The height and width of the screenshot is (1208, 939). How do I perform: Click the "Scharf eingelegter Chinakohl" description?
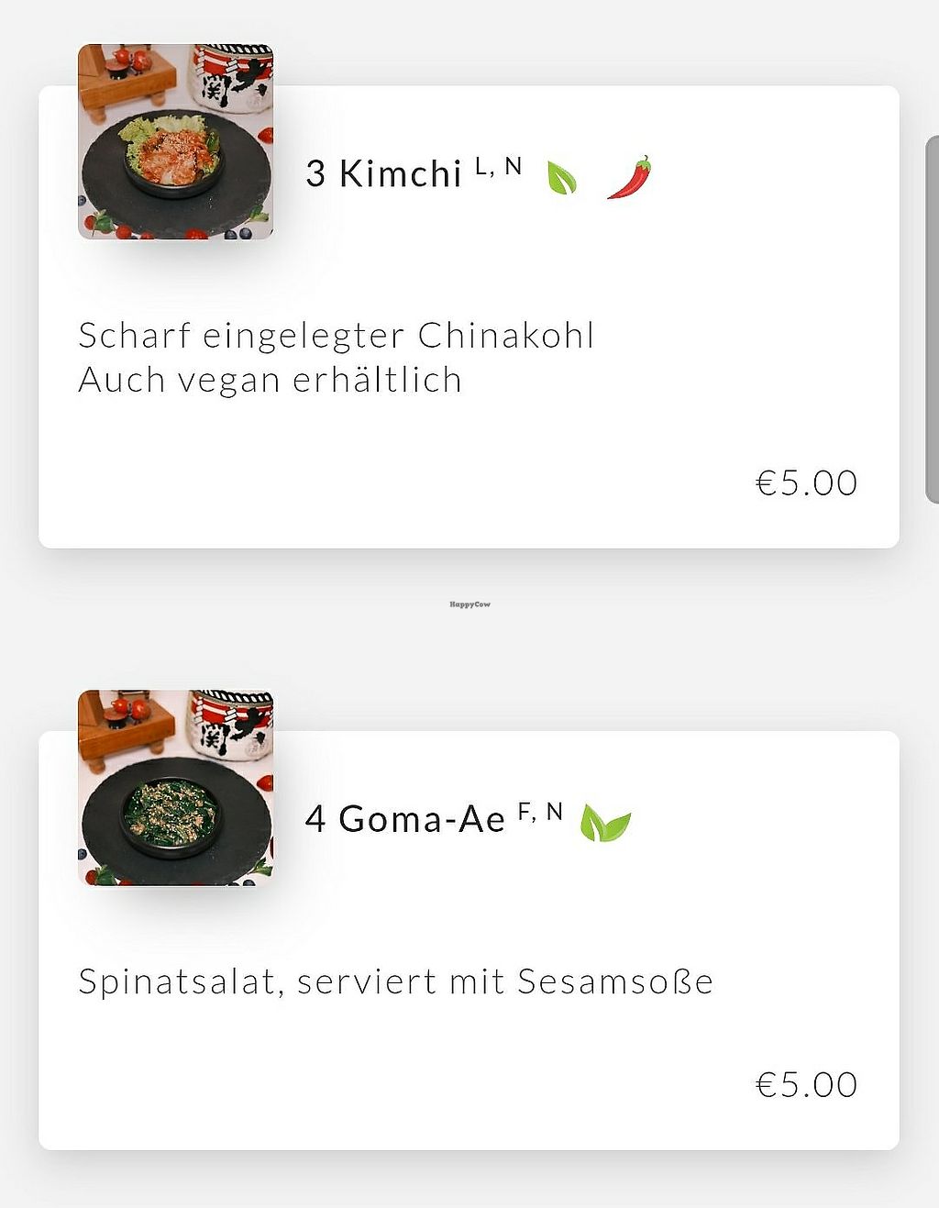click(337, 336)
